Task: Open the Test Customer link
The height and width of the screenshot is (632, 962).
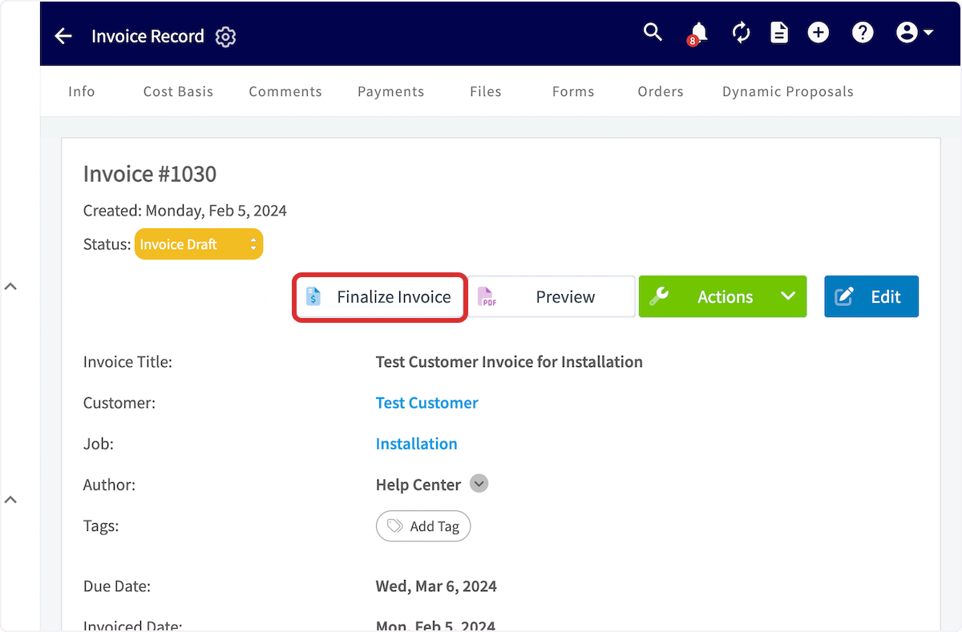Action: 427,403
